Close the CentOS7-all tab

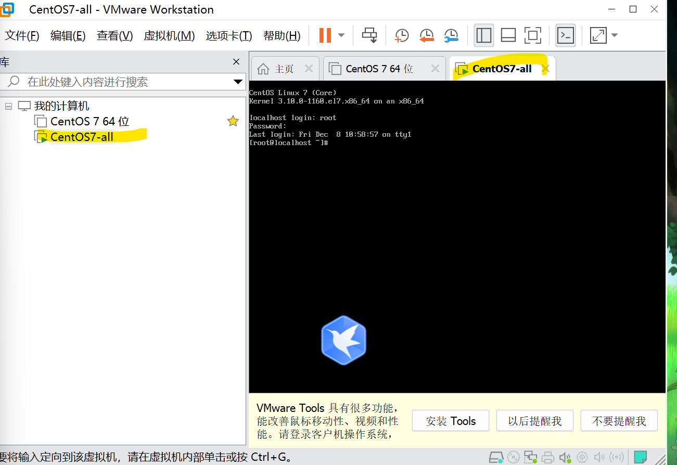545,69
